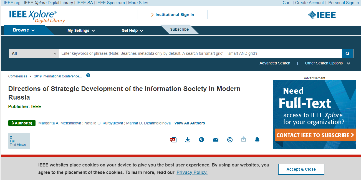Open the Cart link

(x=287, y=3)
